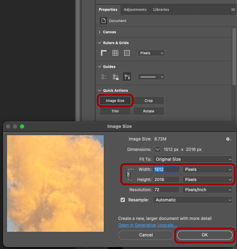Toggle the smart guides icon

click(x=127, y=77)
